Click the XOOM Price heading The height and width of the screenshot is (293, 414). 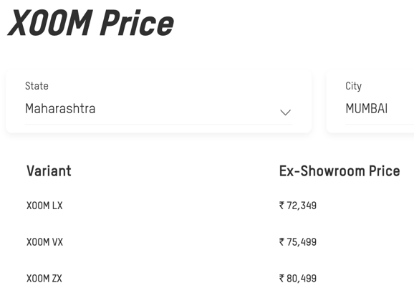(90, 22)
